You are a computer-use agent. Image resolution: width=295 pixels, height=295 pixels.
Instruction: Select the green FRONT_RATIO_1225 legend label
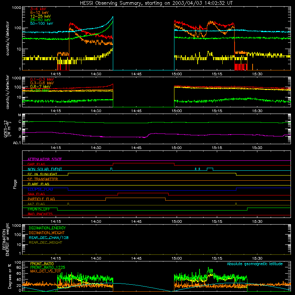pyautogui.click(x=48, y=267)
